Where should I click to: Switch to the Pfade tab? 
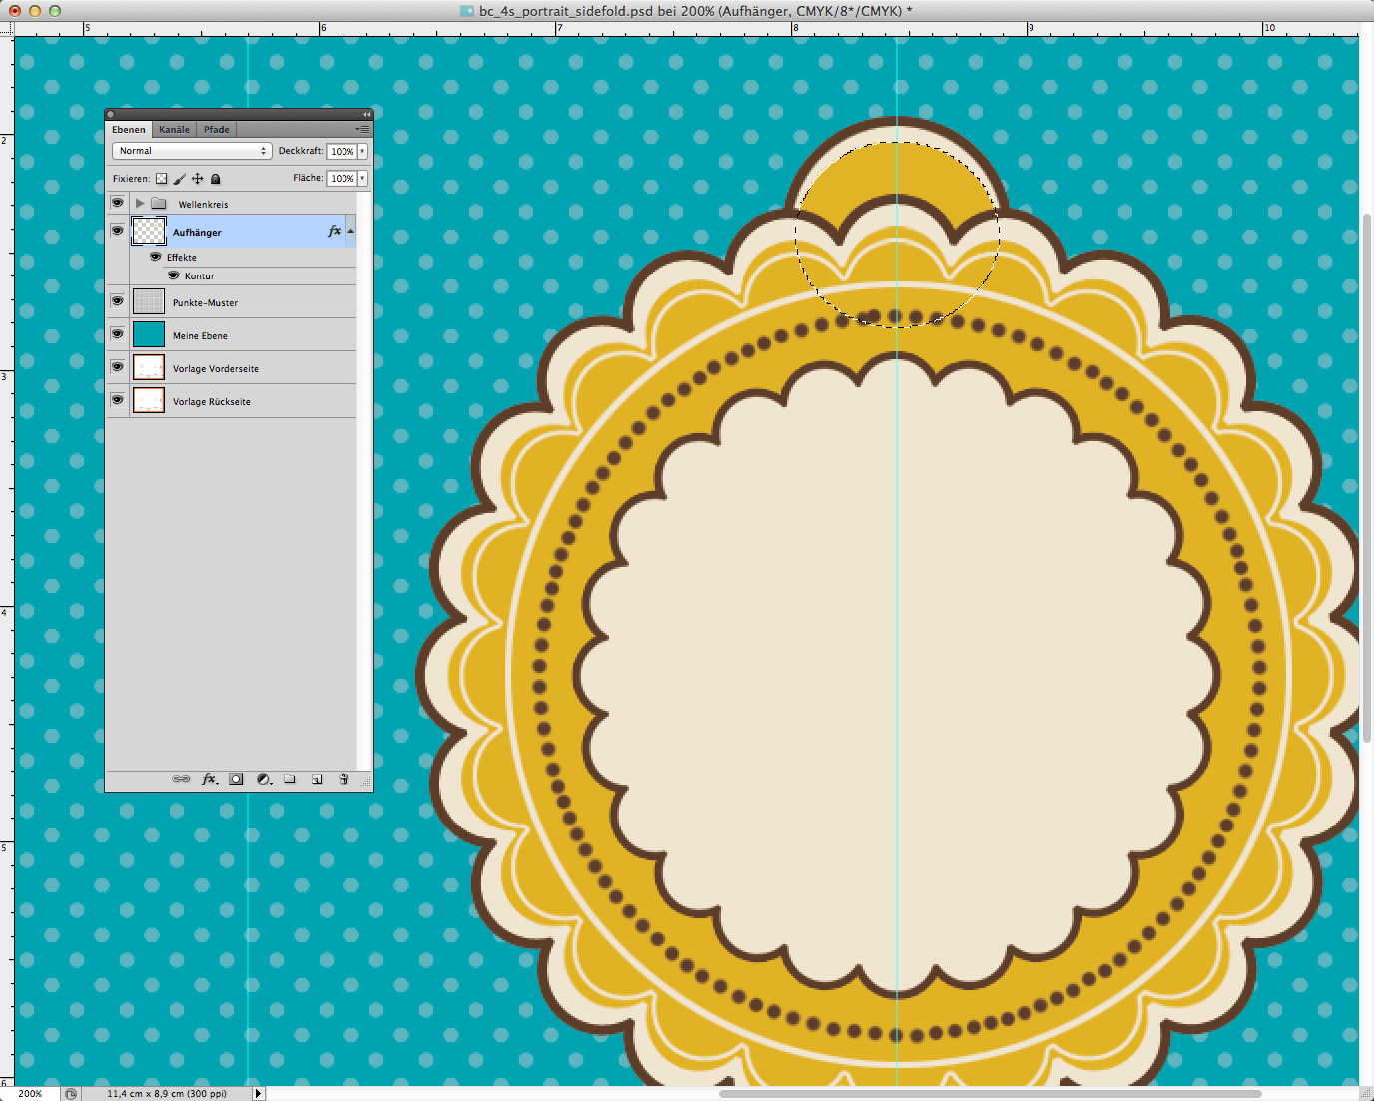pyautogui.click(x=217, y=129)
